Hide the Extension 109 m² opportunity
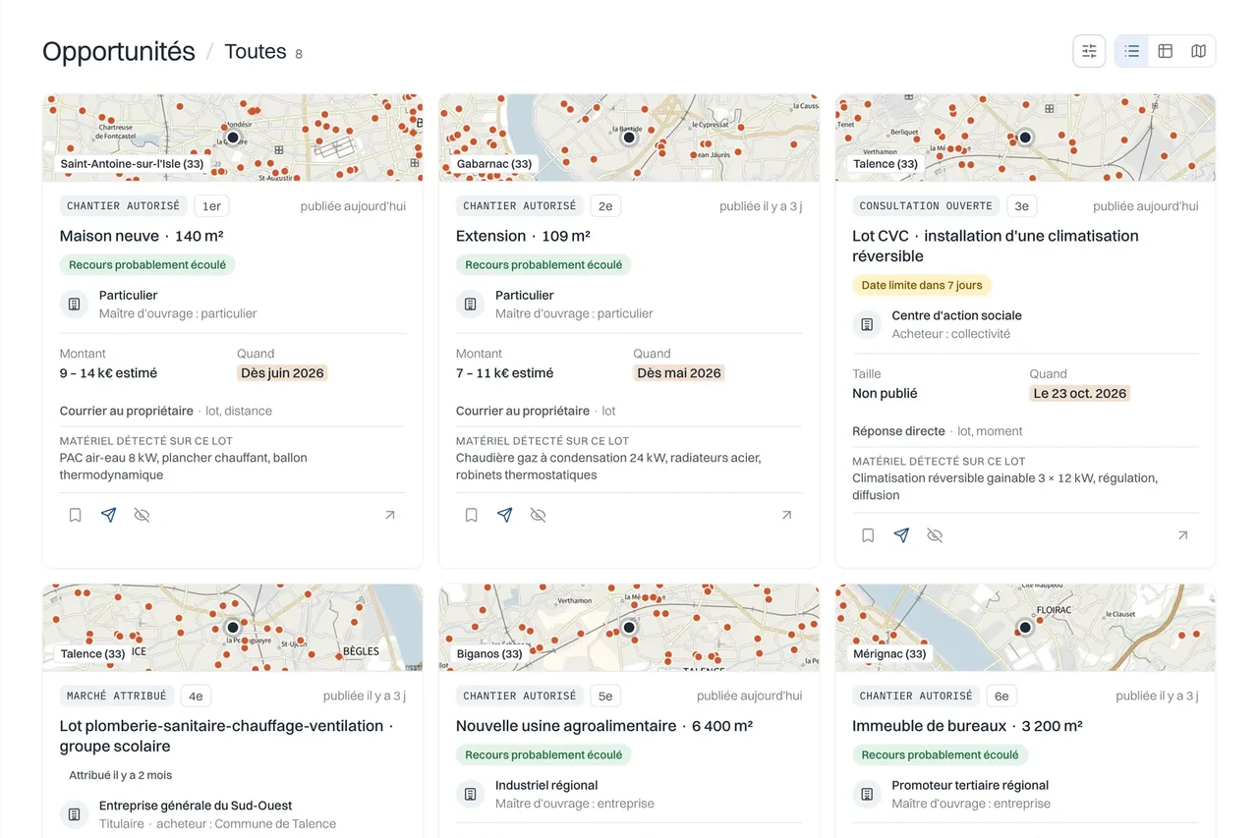 tap(538, 515)
